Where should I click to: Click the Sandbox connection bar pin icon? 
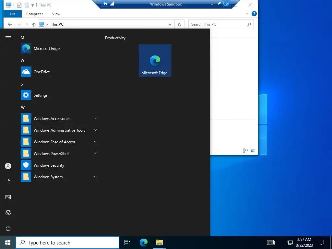(105, 4)
